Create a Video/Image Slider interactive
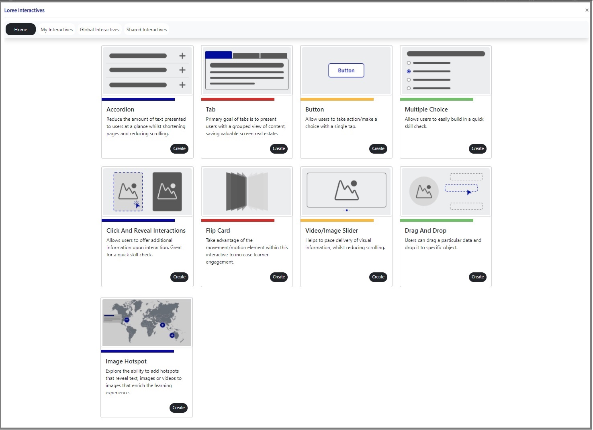 pyautogui.click(x=378, y=277)
